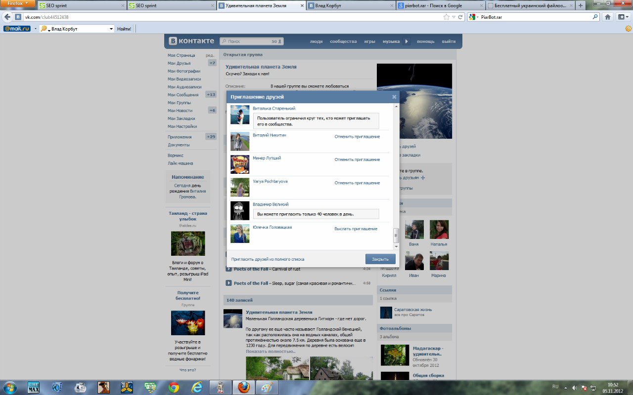Open Владимир Великий avatar in dialog
This screenshot has height=395, width=633.
click(x=240, y=210)
